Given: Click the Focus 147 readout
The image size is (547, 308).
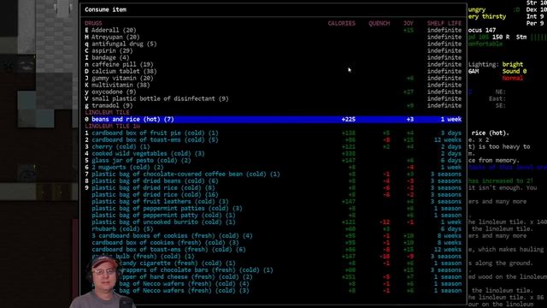Looking at the screenshot, I should [482, 30].
